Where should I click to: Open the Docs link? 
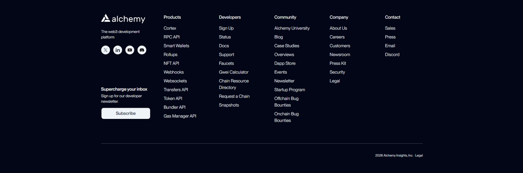pyautogui.click(x=224, y=46)
